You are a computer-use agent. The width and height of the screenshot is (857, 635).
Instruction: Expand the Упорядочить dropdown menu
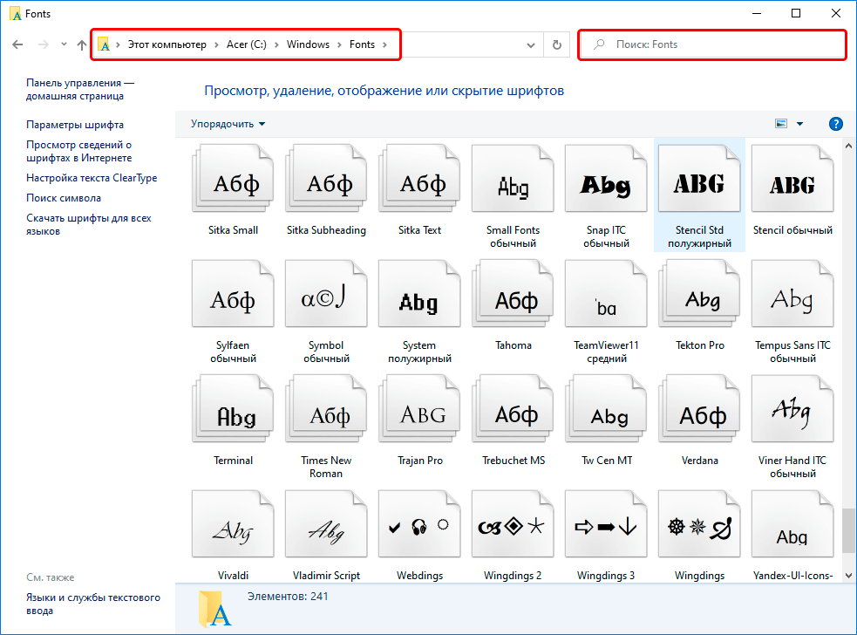(x=228, y=124)
